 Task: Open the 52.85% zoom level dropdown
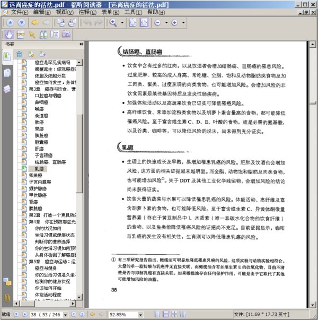[140, 315]
